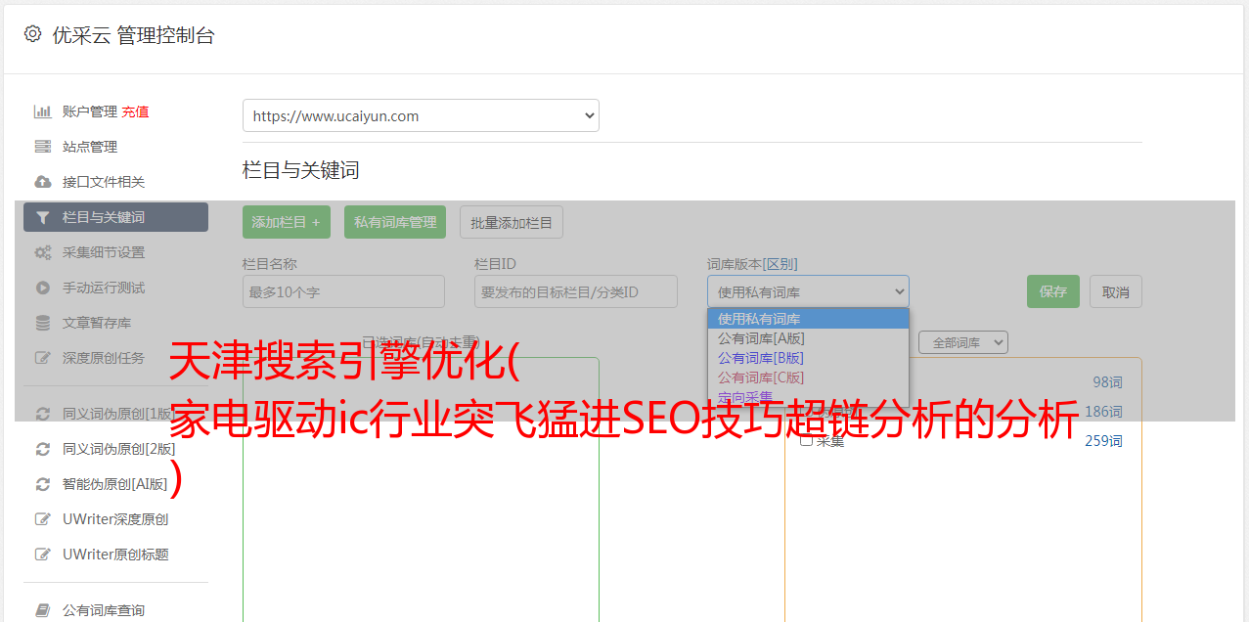Click the filter icon for 栏目与关键词
Screen dimensions: 1249x622
(43, 217)
